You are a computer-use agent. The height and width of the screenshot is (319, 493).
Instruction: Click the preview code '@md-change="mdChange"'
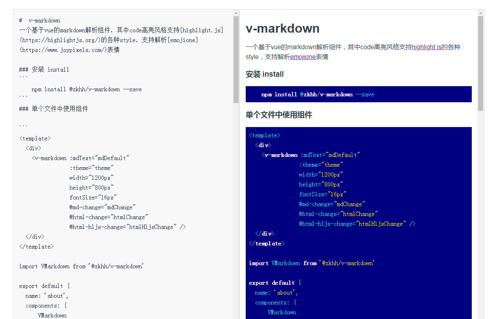pyautogui.click(x=332, y=204)
